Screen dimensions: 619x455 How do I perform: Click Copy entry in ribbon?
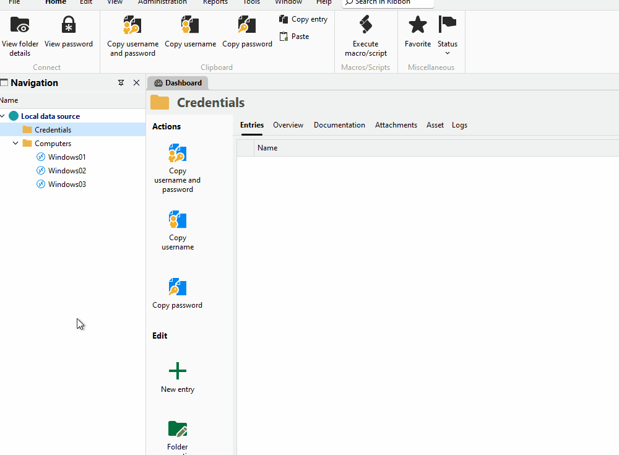click(303, 19)
